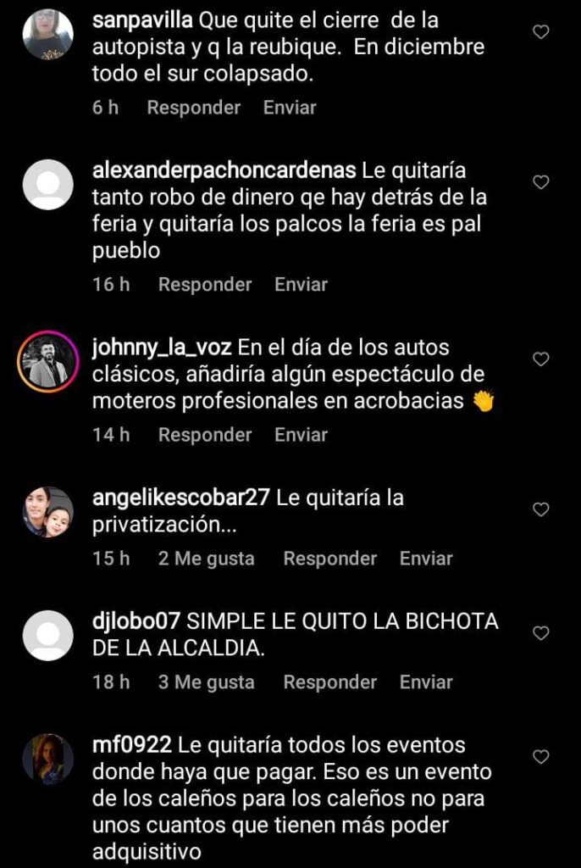Image resolution: width=581 pixels, height=868 pixels.
Task: Send sanpavilla's comment via Enviar
Action: point(290,108)
